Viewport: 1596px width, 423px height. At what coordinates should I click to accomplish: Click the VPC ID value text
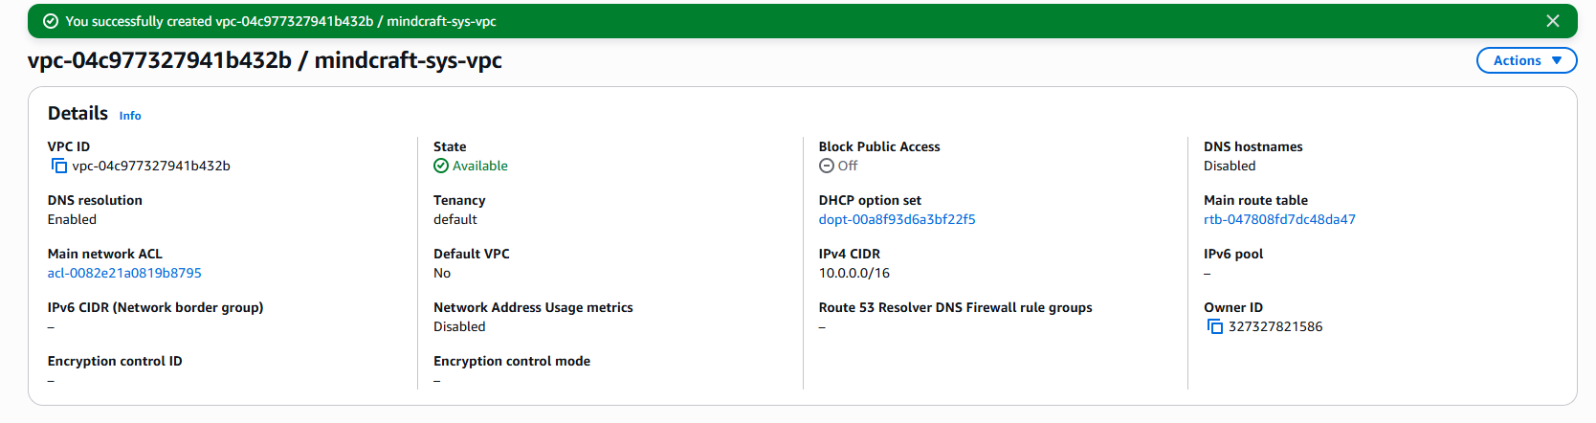pos(151,167)
